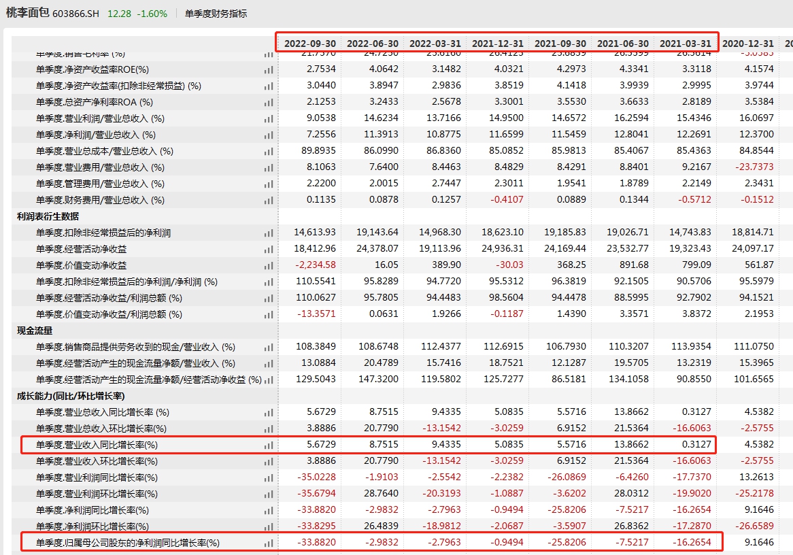Click the value 9.1646 in 净利润同比增长率 row
Screen dimensions: 793x555
pyautogui.click(x=759, y=510)
